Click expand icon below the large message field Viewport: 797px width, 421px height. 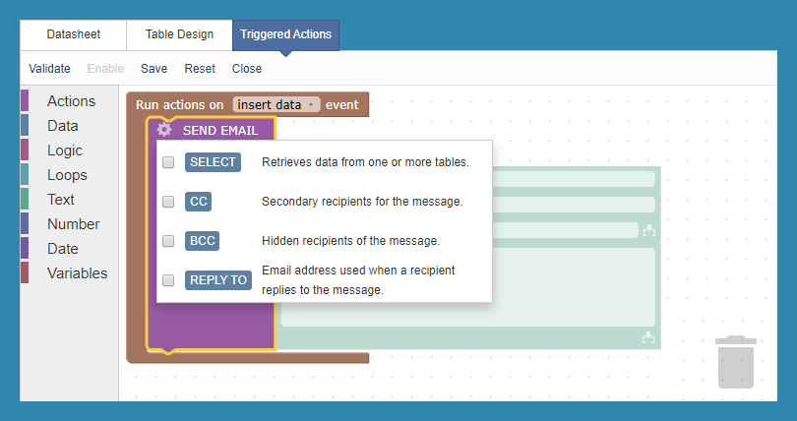point(648,337)
